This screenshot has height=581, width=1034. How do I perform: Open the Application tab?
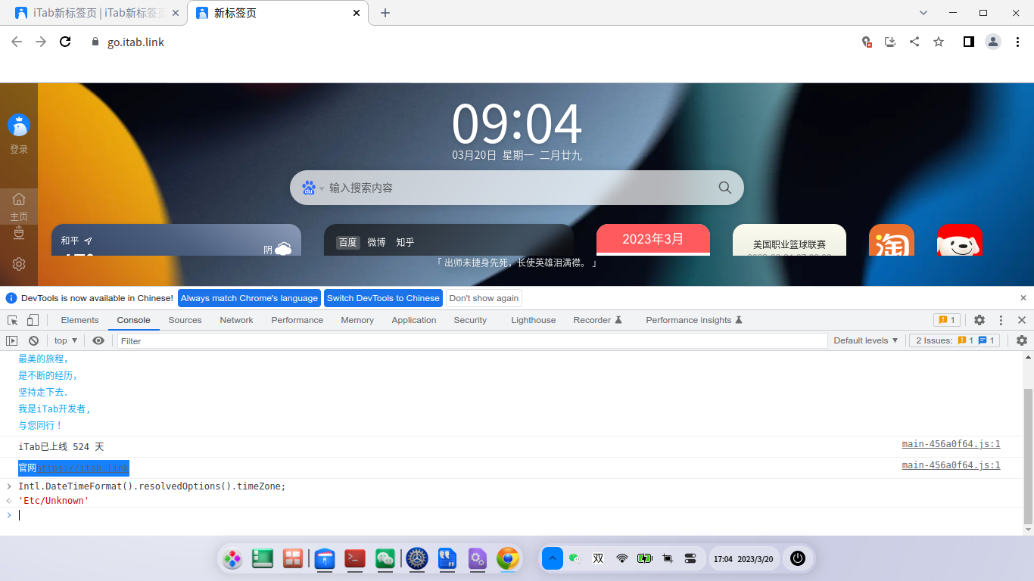pyautogui.click(x=414, y=320)
